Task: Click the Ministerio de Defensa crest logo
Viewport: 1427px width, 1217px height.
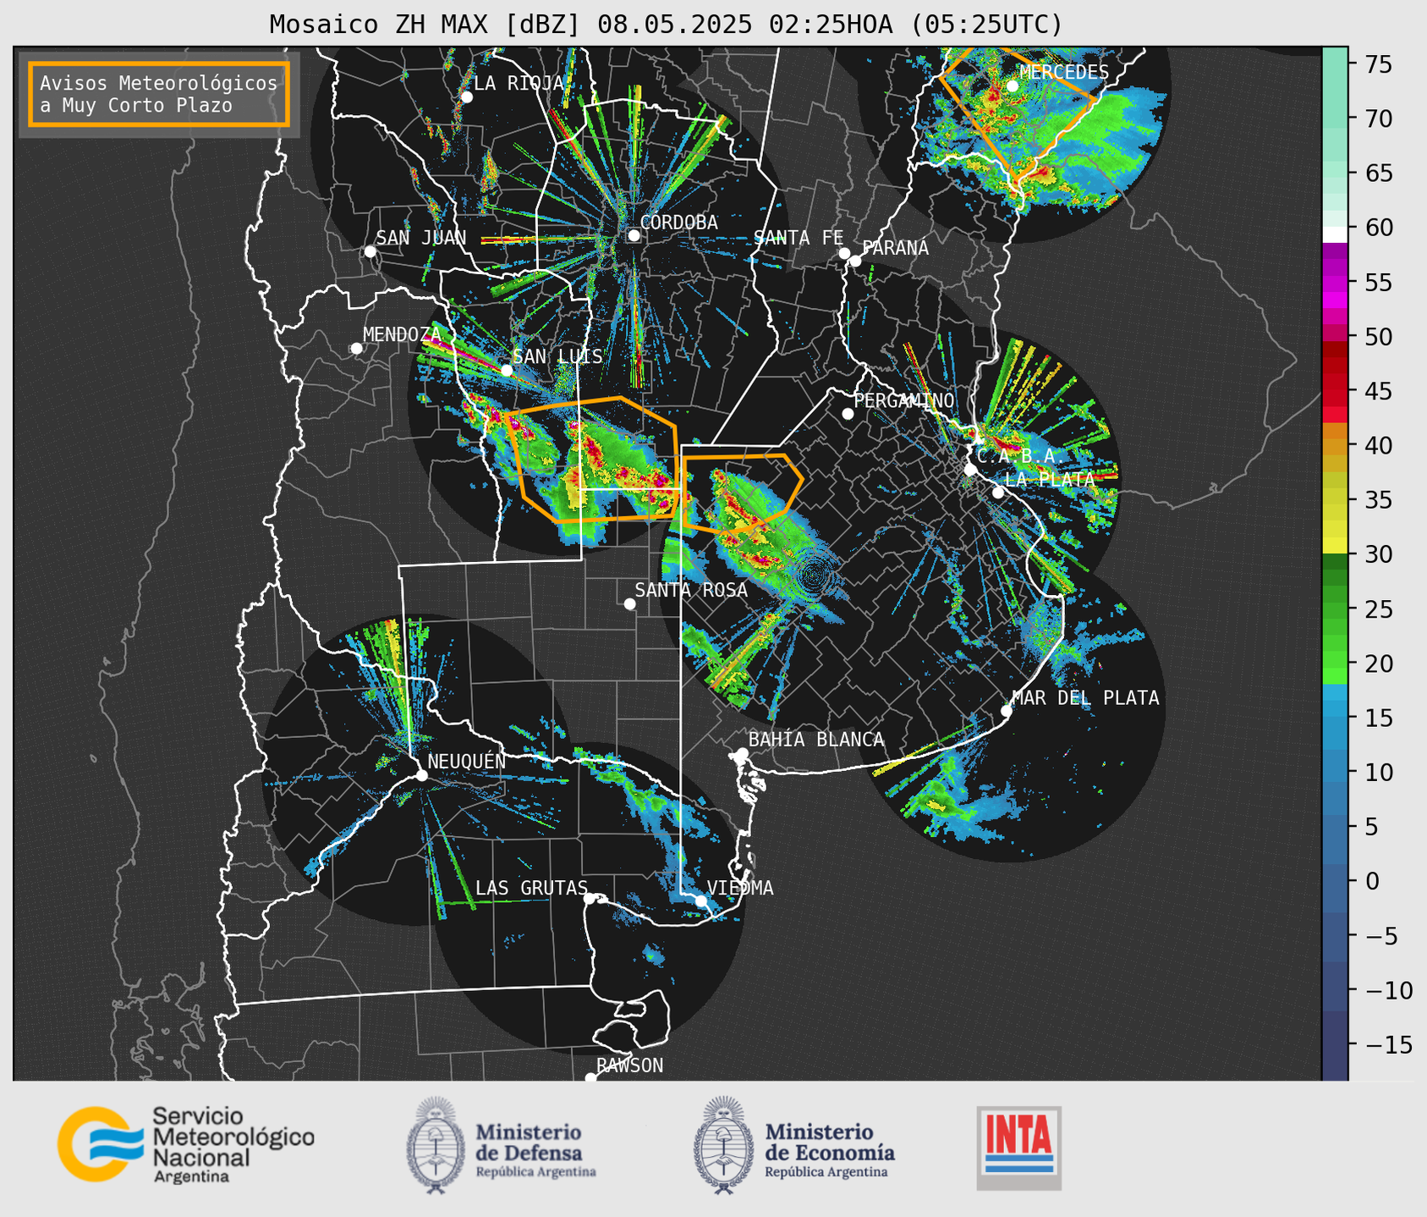Action: tap(436, 1145)
